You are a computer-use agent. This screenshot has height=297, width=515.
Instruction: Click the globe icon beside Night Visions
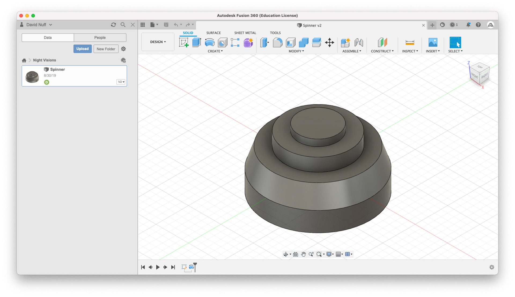[123, 60]
